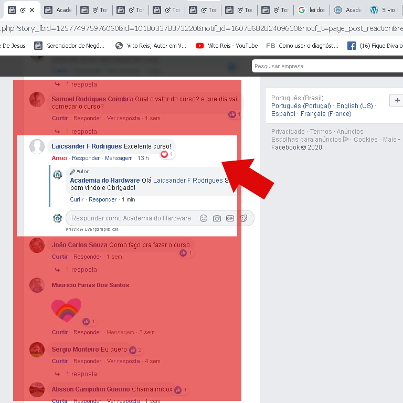The image size is (403, 403).
Task: Switch language to Français (France)
Action: (326, 114)
